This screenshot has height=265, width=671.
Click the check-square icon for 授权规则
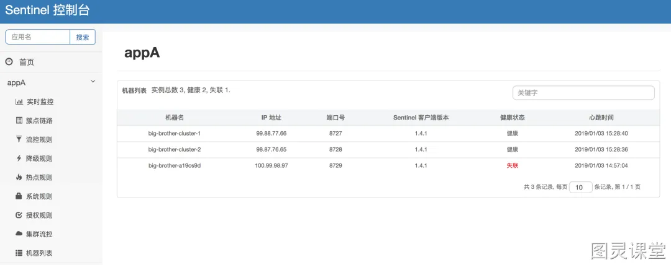point(19,215)
